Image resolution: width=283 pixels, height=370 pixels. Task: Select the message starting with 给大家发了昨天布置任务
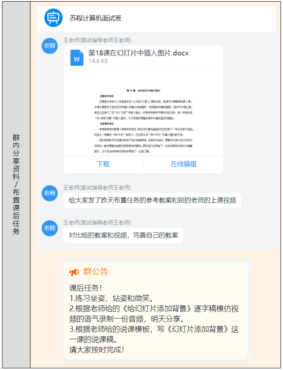(x=152, y=200)
